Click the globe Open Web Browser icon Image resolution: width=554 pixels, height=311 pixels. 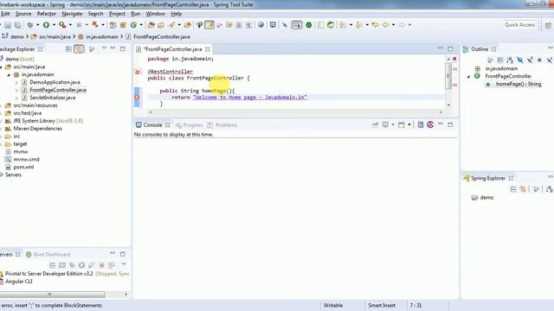point(261,25)
